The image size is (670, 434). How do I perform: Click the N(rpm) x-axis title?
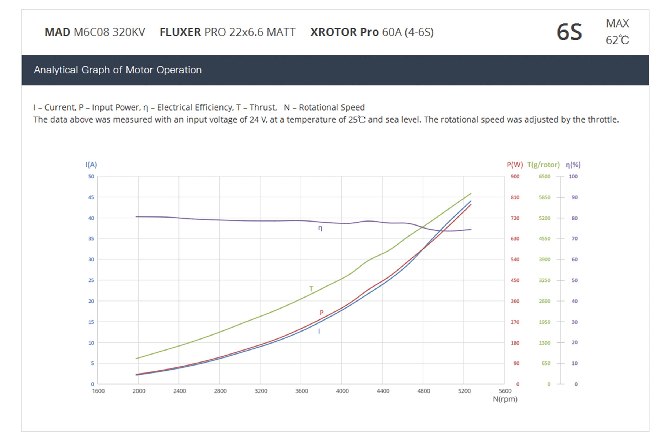tap(505, 399)
